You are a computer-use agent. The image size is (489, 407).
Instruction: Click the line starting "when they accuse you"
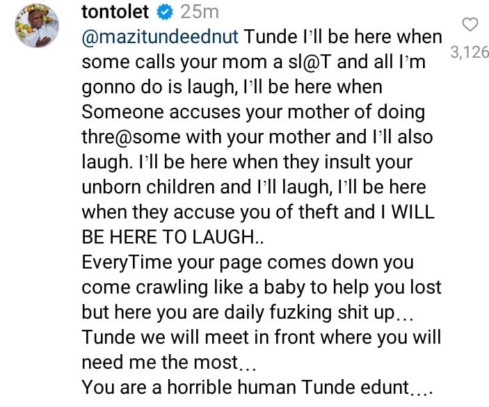click(257, 212)
